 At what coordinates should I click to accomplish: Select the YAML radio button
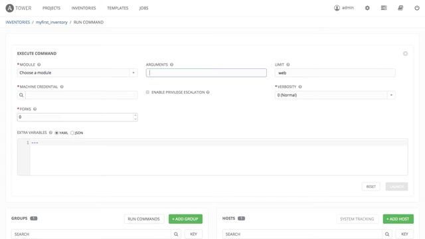(x=56, y=133)
